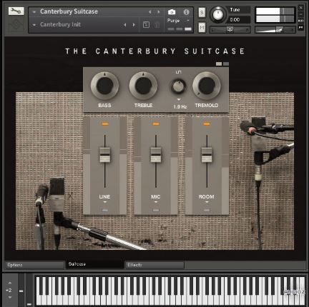Click the octave up arrow above +2
Viewport: 309px width, 307px height.
[x=10, y=283]
